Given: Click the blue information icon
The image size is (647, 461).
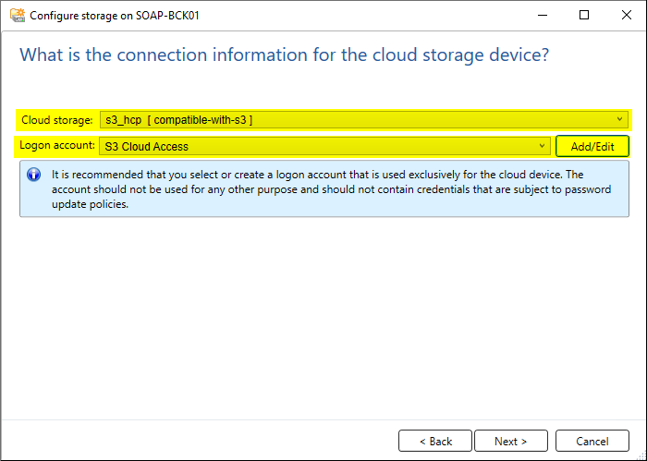Looking at the screenshot, I should click(x=34, y=175).
